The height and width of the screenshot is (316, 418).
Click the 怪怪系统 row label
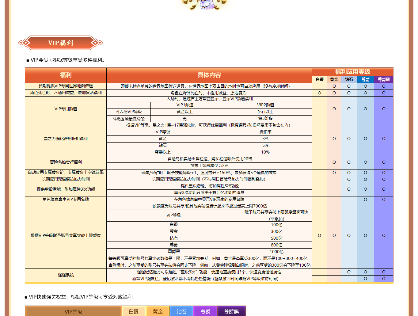pos(66,275)
